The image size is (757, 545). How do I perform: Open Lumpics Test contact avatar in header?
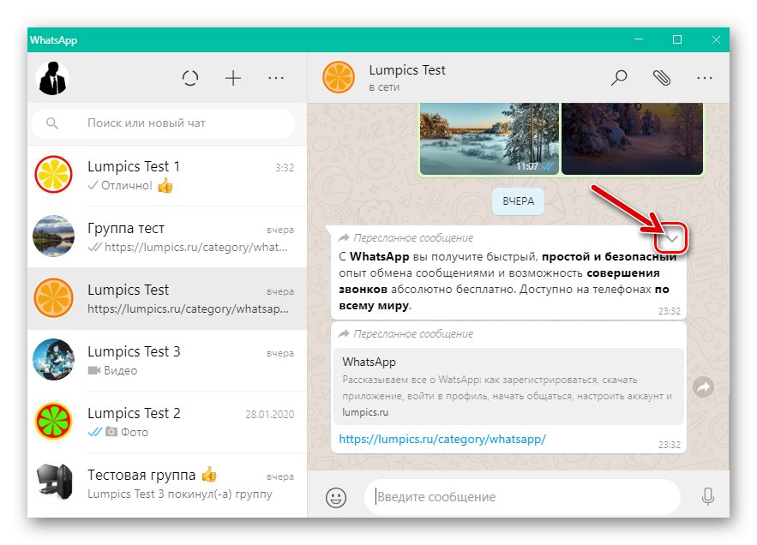(339, 77)
